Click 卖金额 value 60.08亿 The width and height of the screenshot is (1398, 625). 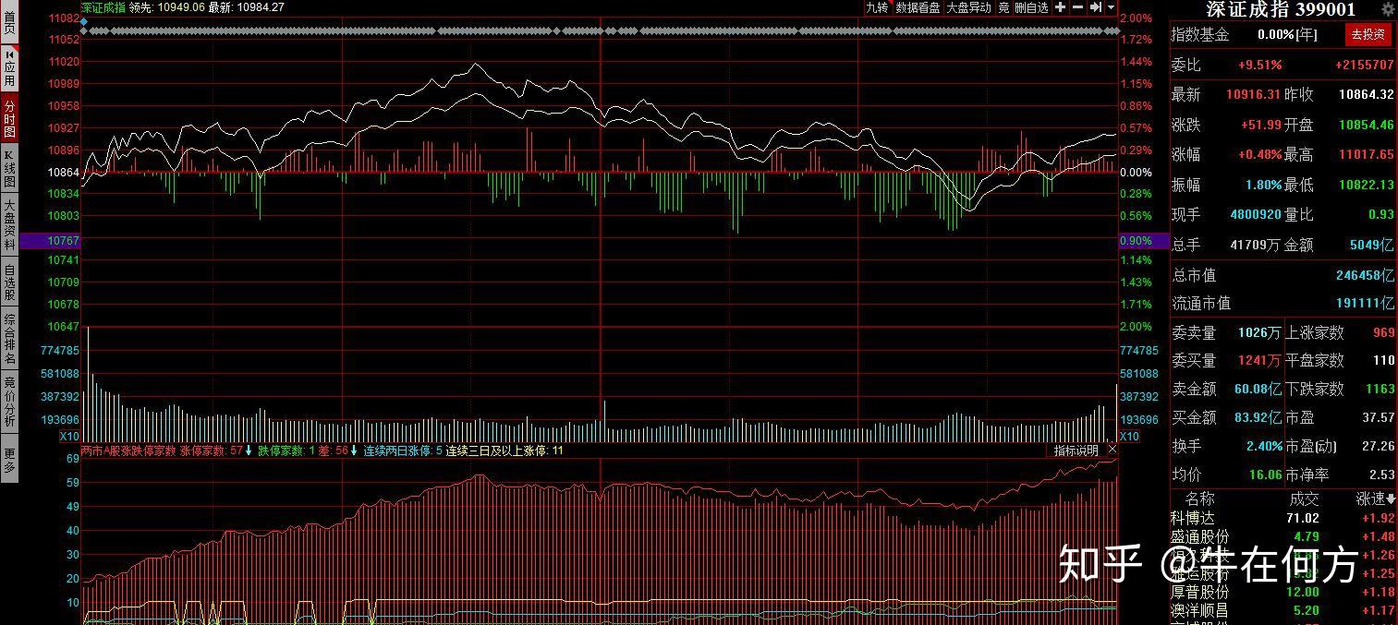click(1258, 389)
